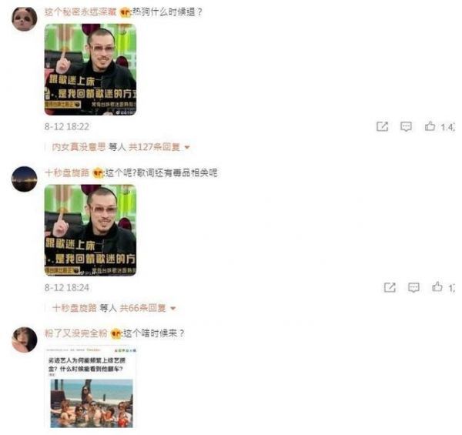Open username 粉了又没完全粉 profile
The image size is (462, 435).
coord(76,333)
